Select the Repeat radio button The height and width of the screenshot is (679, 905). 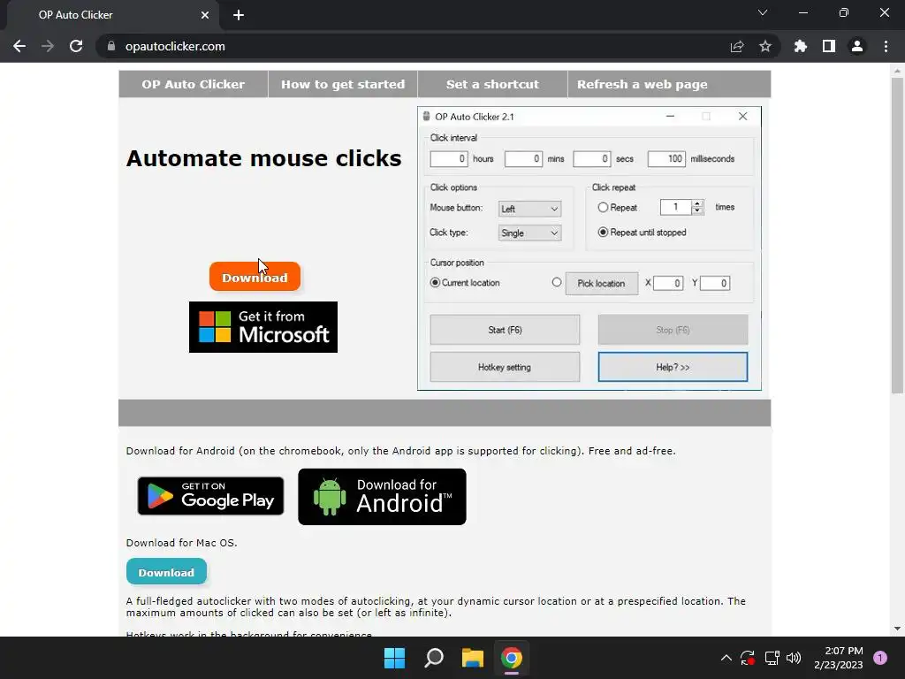click(603, 207)
